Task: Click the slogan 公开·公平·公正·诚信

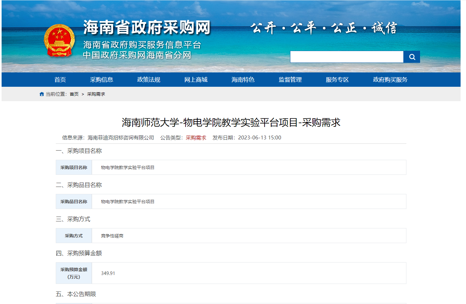Action: tap(324, 28)
